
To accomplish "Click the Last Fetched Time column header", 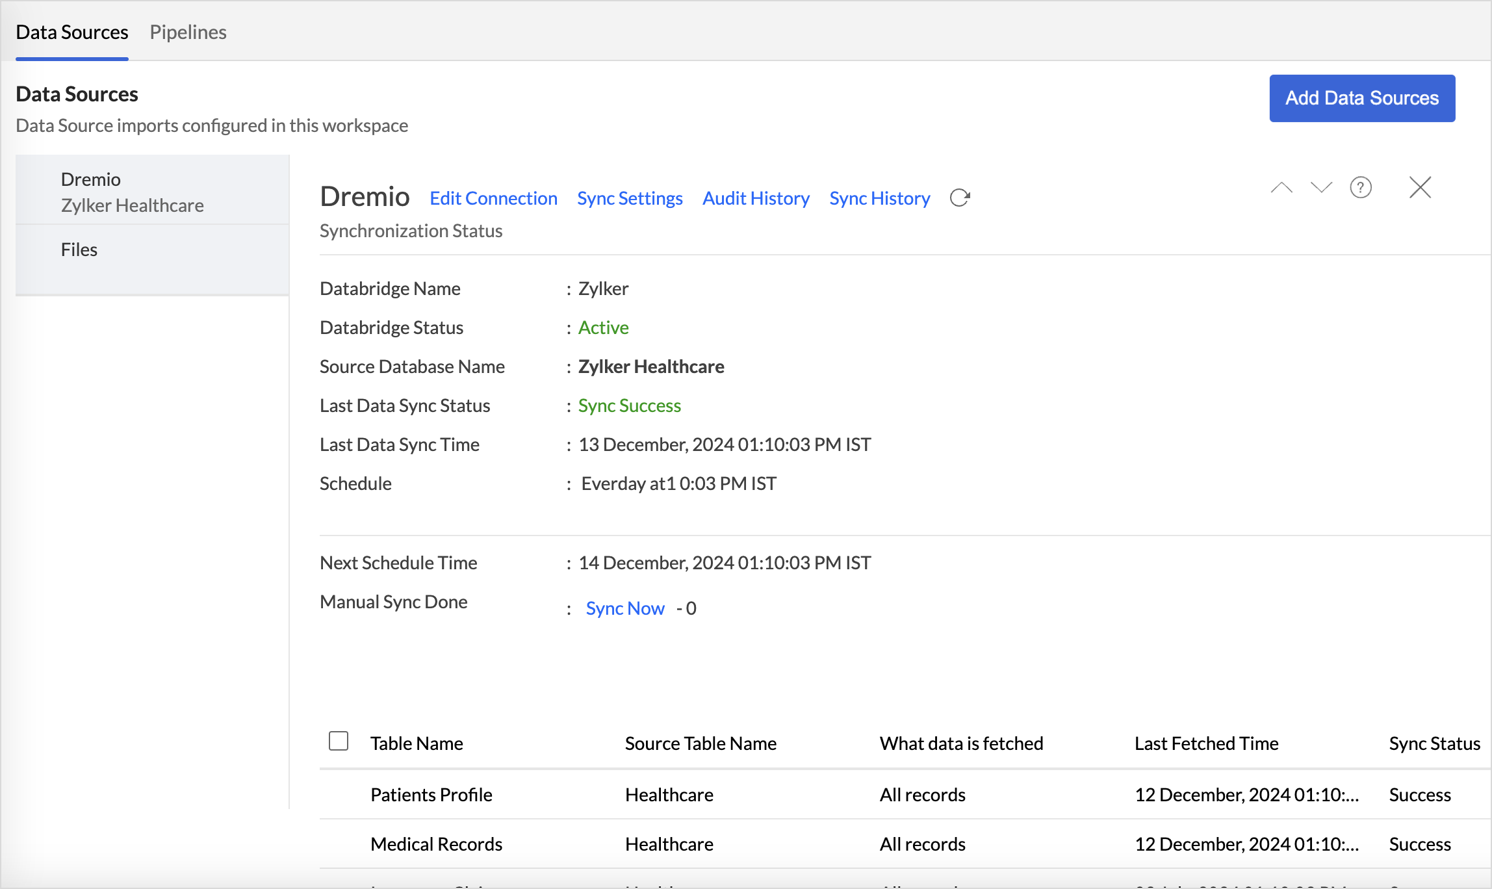I will pos(1206,743).
